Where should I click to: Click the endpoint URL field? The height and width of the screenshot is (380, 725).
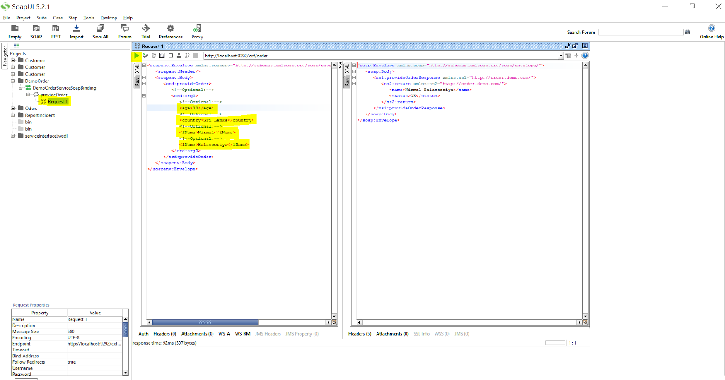coord(381,56)
